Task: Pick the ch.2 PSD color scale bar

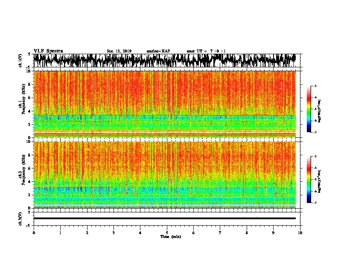Action: pos(309,180)
